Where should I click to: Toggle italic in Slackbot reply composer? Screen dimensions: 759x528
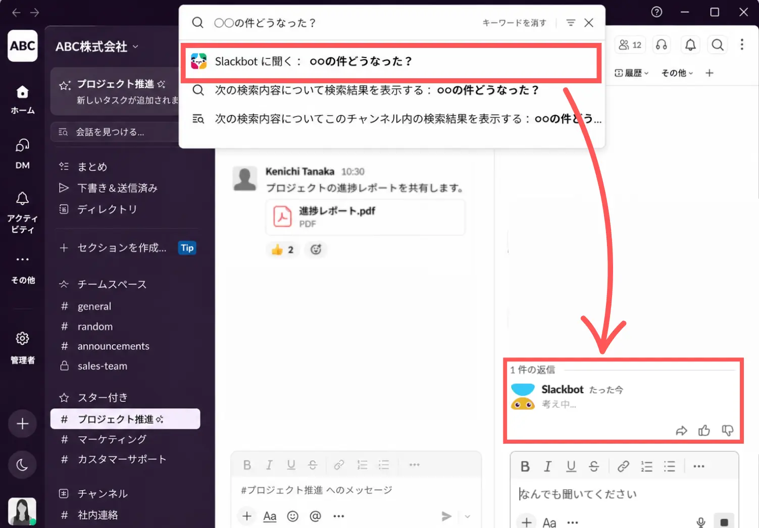point(547,466)
